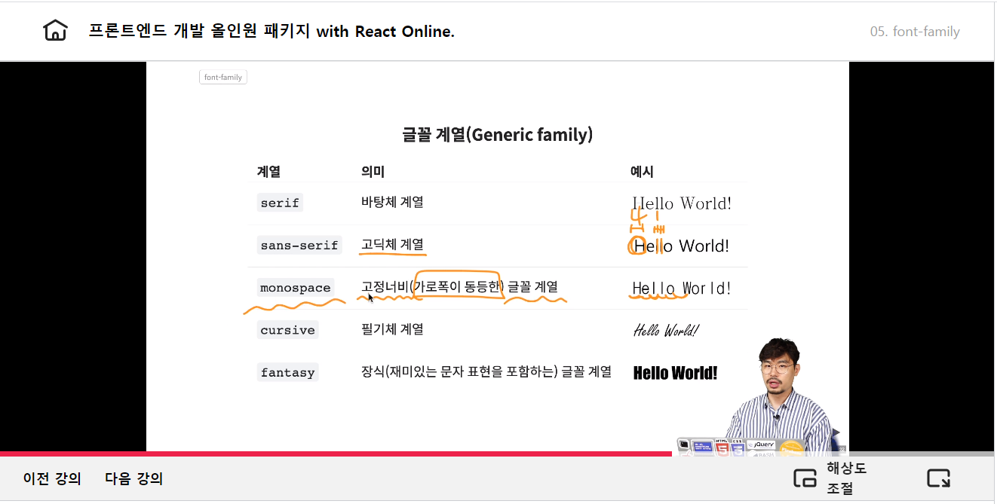Click the blue laptop-screen sticker icon
Viewport: 997px width, 504px height.
point(702,447)
